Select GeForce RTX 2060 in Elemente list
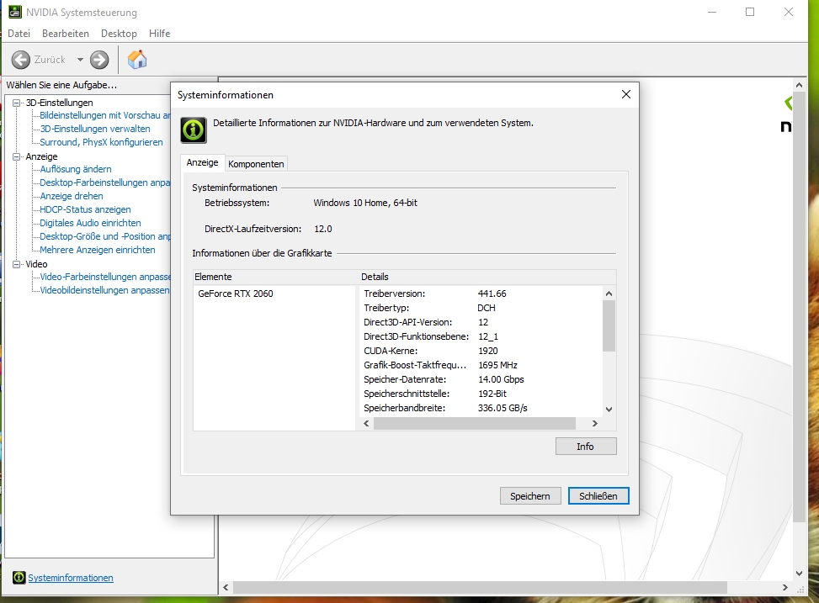 [236, 294]
